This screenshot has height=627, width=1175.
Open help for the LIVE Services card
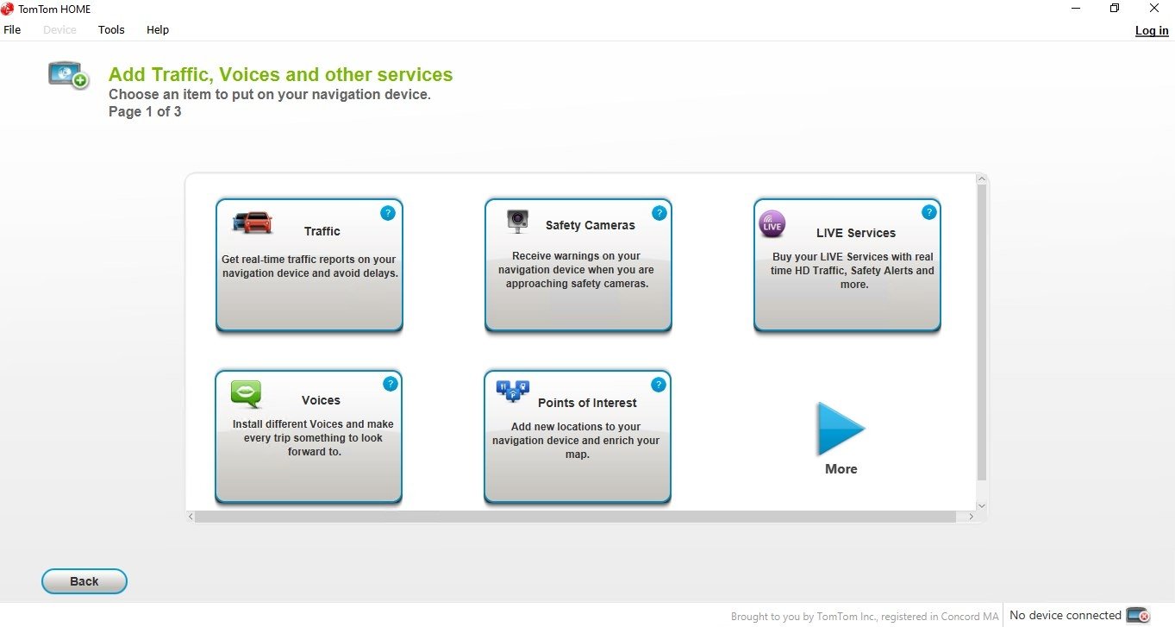click(x=928, y=212)
